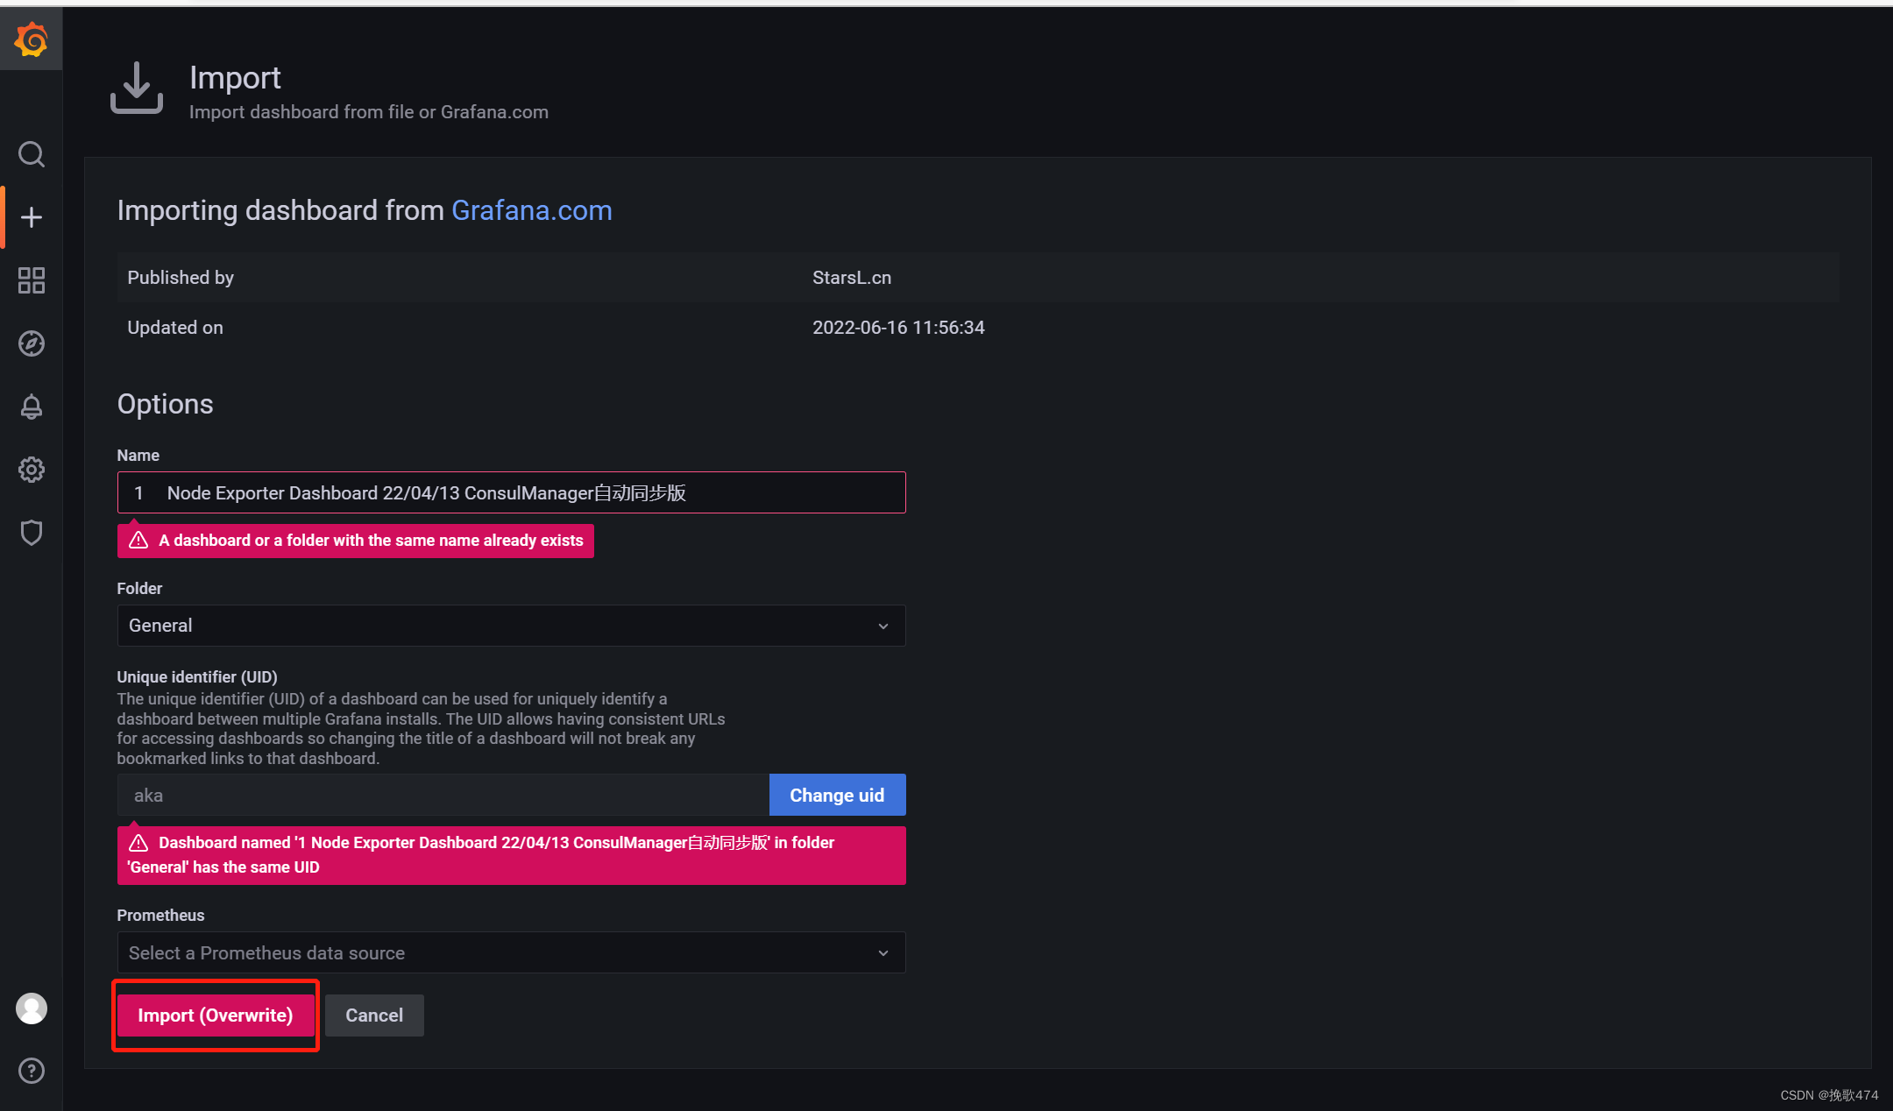The image size is (1893, 1111).
Task: Open the user profile avatar
Action: coord(32,1008)
